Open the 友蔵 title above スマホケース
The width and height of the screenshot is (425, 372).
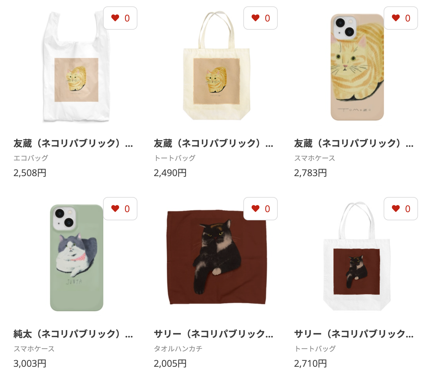pos(354,143)
